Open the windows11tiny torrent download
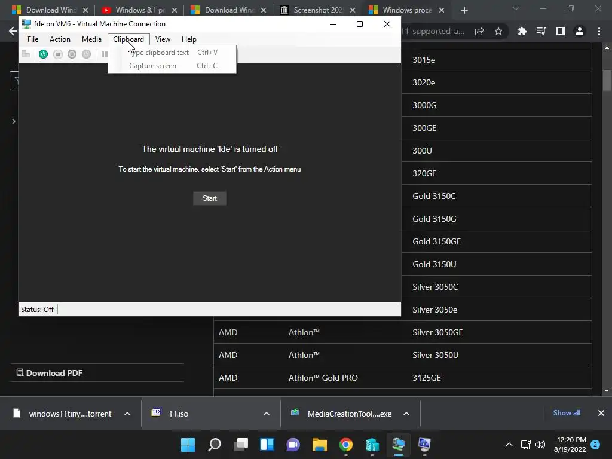The image size is (612, 459). (70, 414)
